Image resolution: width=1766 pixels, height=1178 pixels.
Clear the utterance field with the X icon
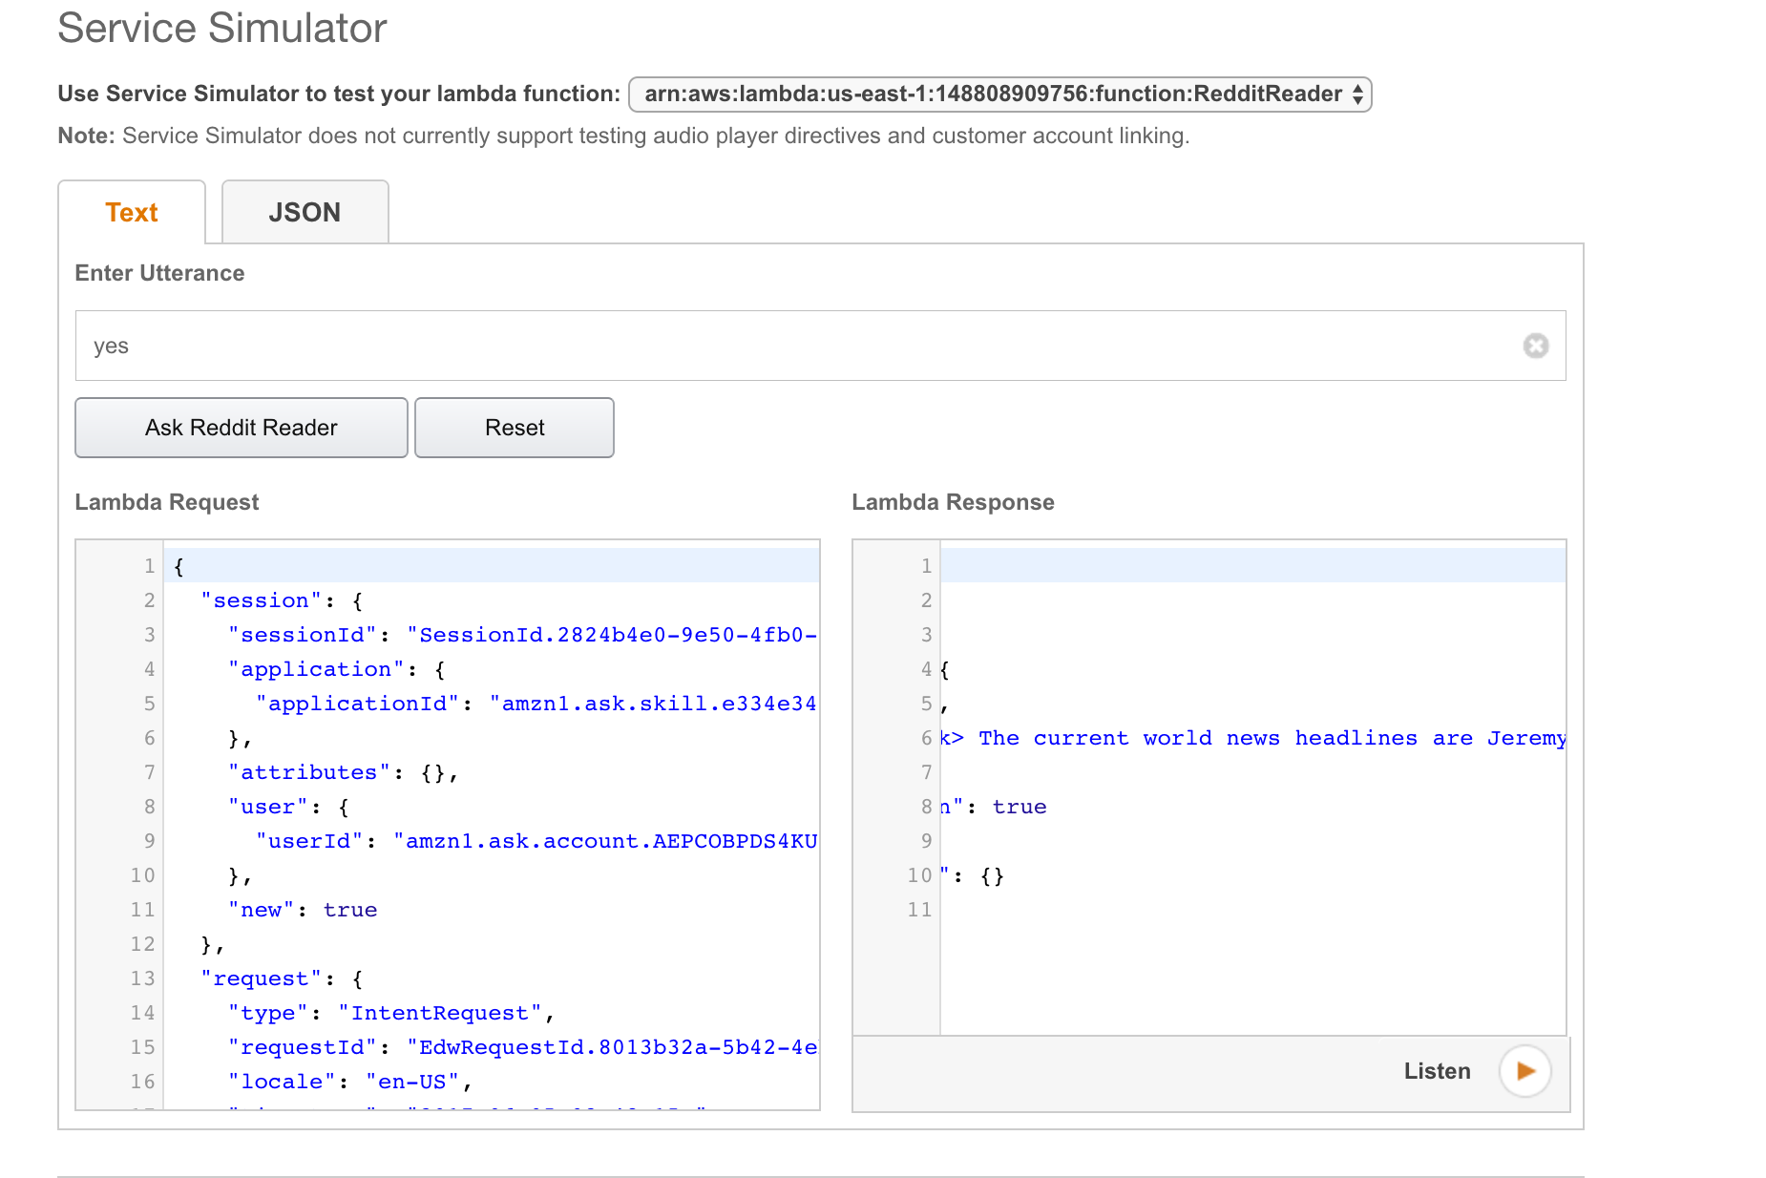click(1535, 346)
